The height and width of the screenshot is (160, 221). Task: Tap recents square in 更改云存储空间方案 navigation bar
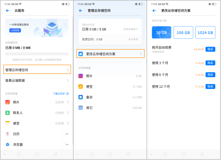click(165, 155)
